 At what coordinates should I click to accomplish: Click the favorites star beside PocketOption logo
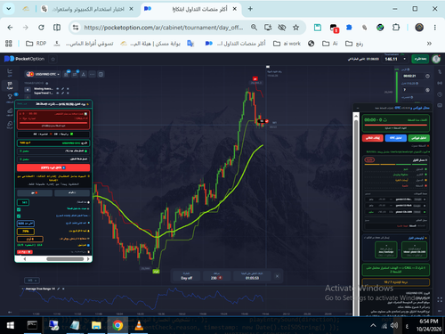pos(53,59)
